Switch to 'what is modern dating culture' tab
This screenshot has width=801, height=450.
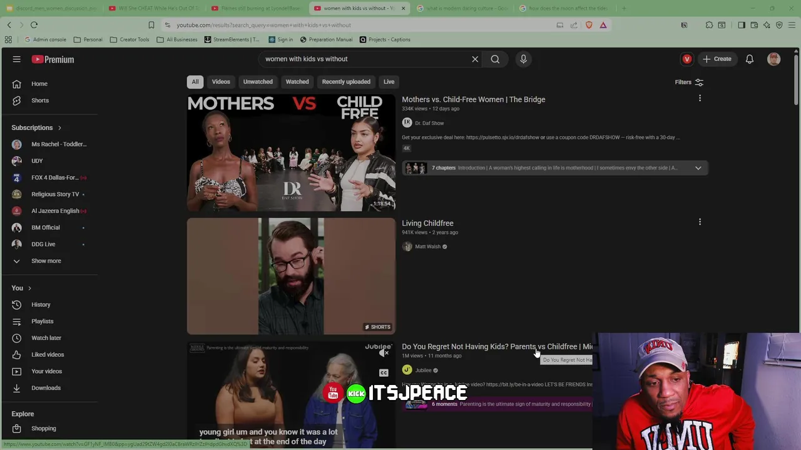tap(462, 8)
